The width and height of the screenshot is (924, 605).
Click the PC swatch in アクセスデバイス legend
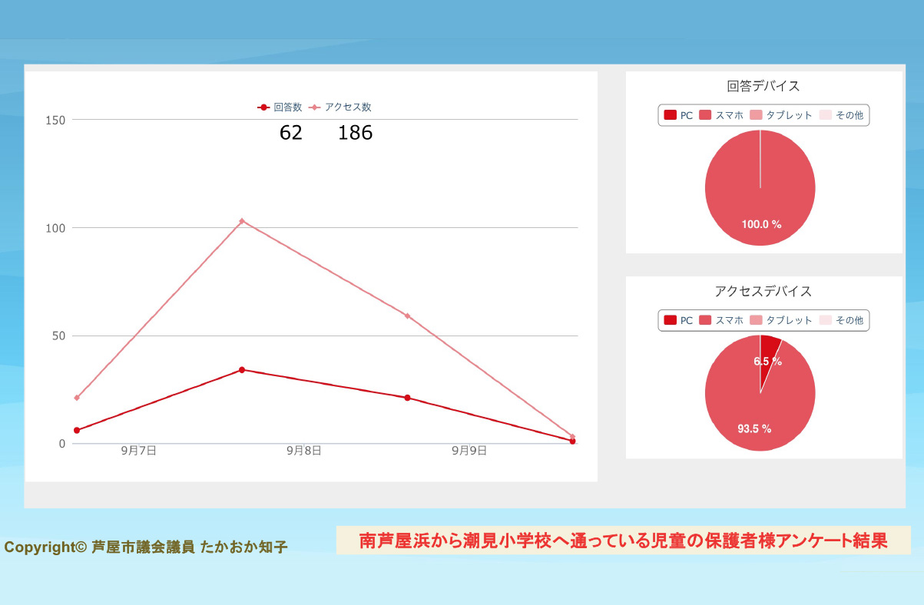[671, 320]
